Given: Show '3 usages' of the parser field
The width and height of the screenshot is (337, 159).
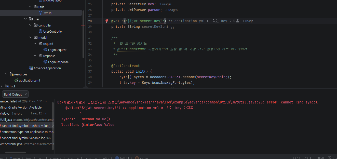Looking at the screenshot, I should point(171,10).
